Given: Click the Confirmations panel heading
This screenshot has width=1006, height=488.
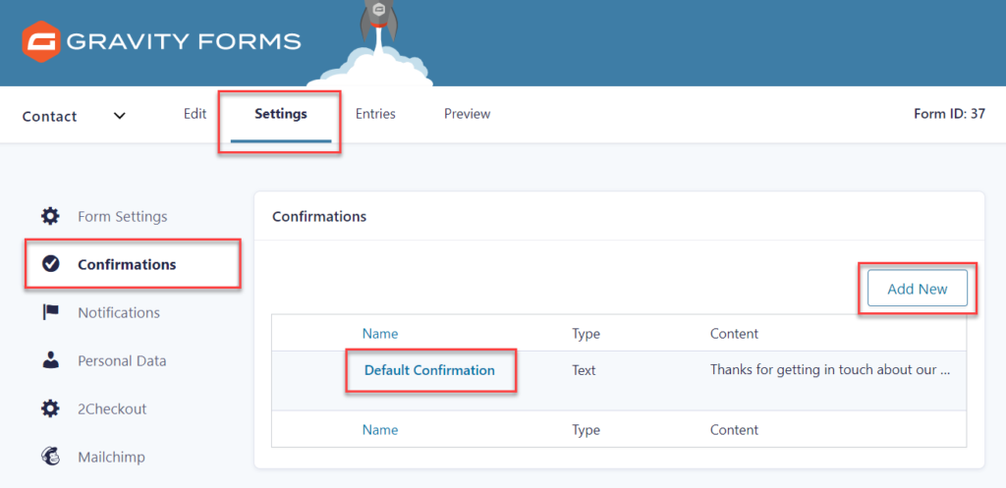Looking at the screenshot, I should click(319, 216).
